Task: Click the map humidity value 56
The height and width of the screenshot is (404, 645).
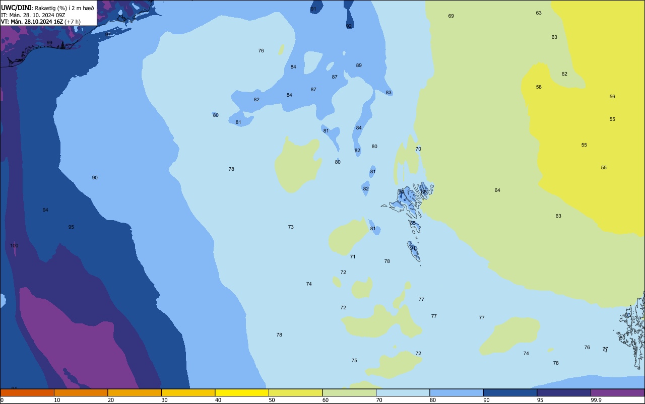Action: point(612,97)
